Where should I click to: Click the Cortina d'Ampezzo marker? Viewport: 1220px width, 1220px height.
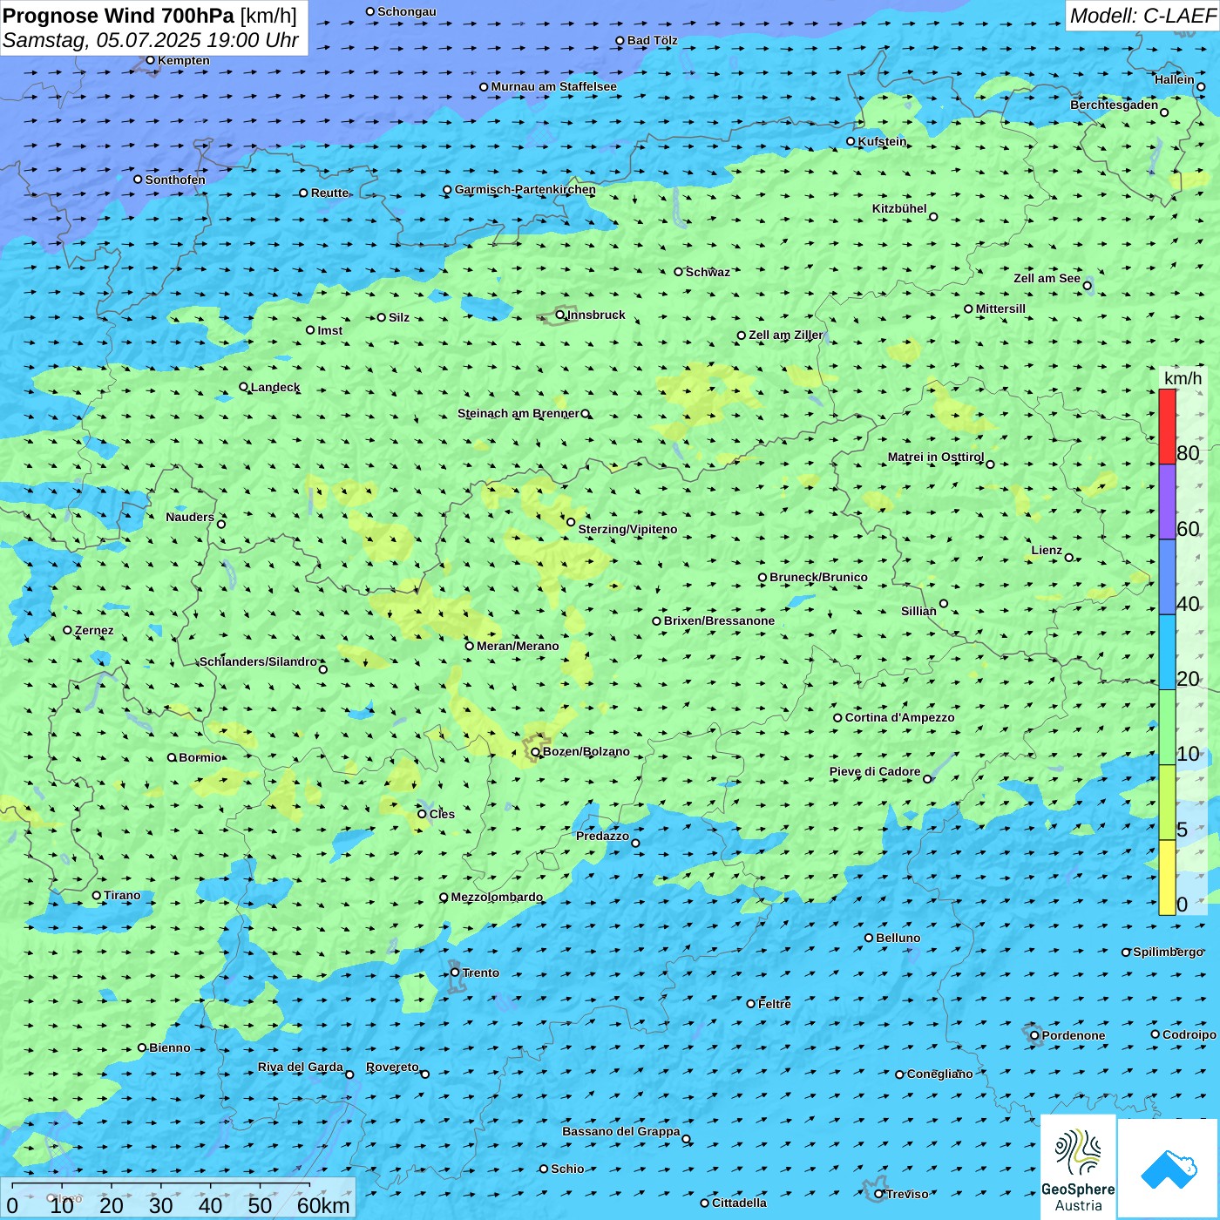pos(837,718)
